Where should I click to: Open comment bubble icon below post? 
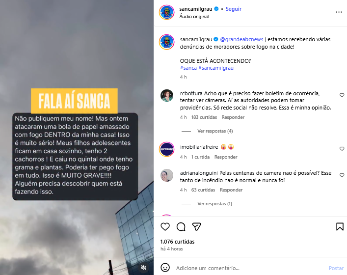pyautogui.click(x=181, y=226)
